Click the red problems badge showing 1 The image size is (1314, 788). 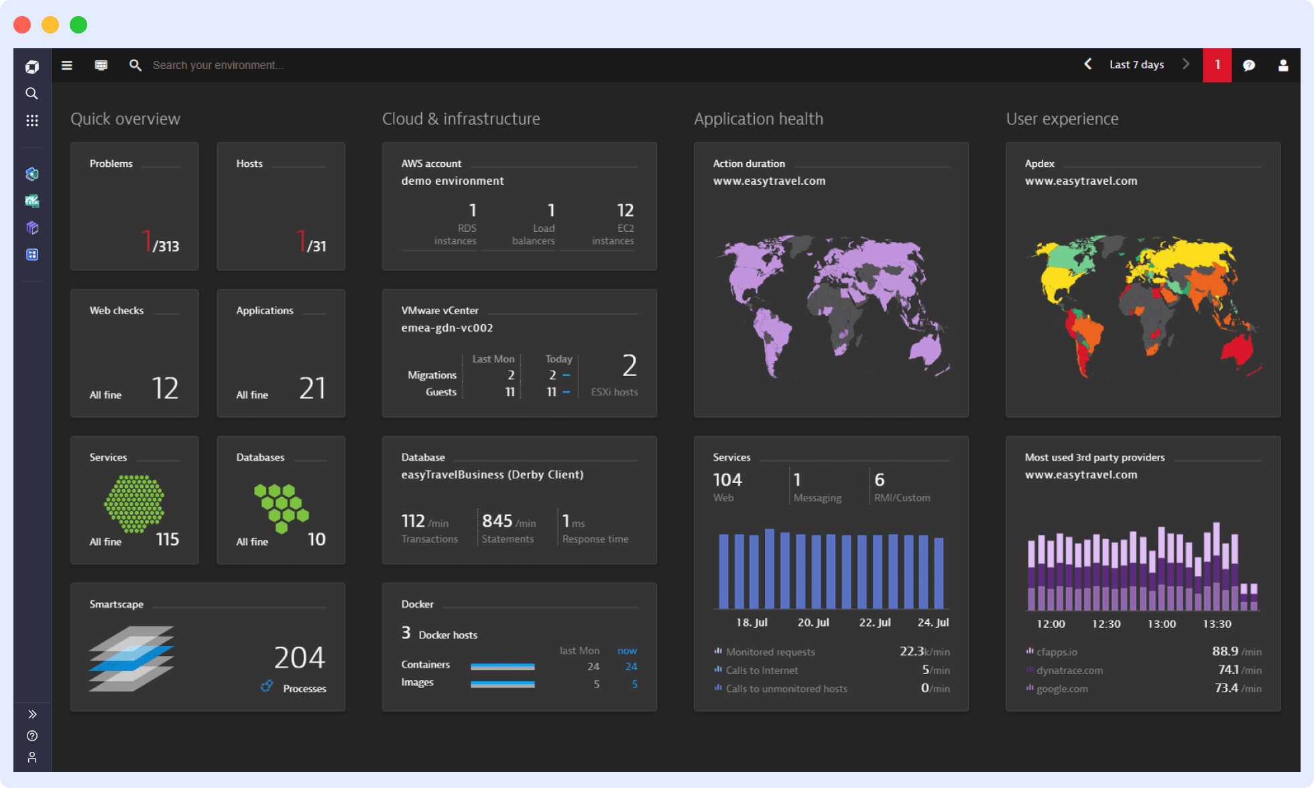1217,65
